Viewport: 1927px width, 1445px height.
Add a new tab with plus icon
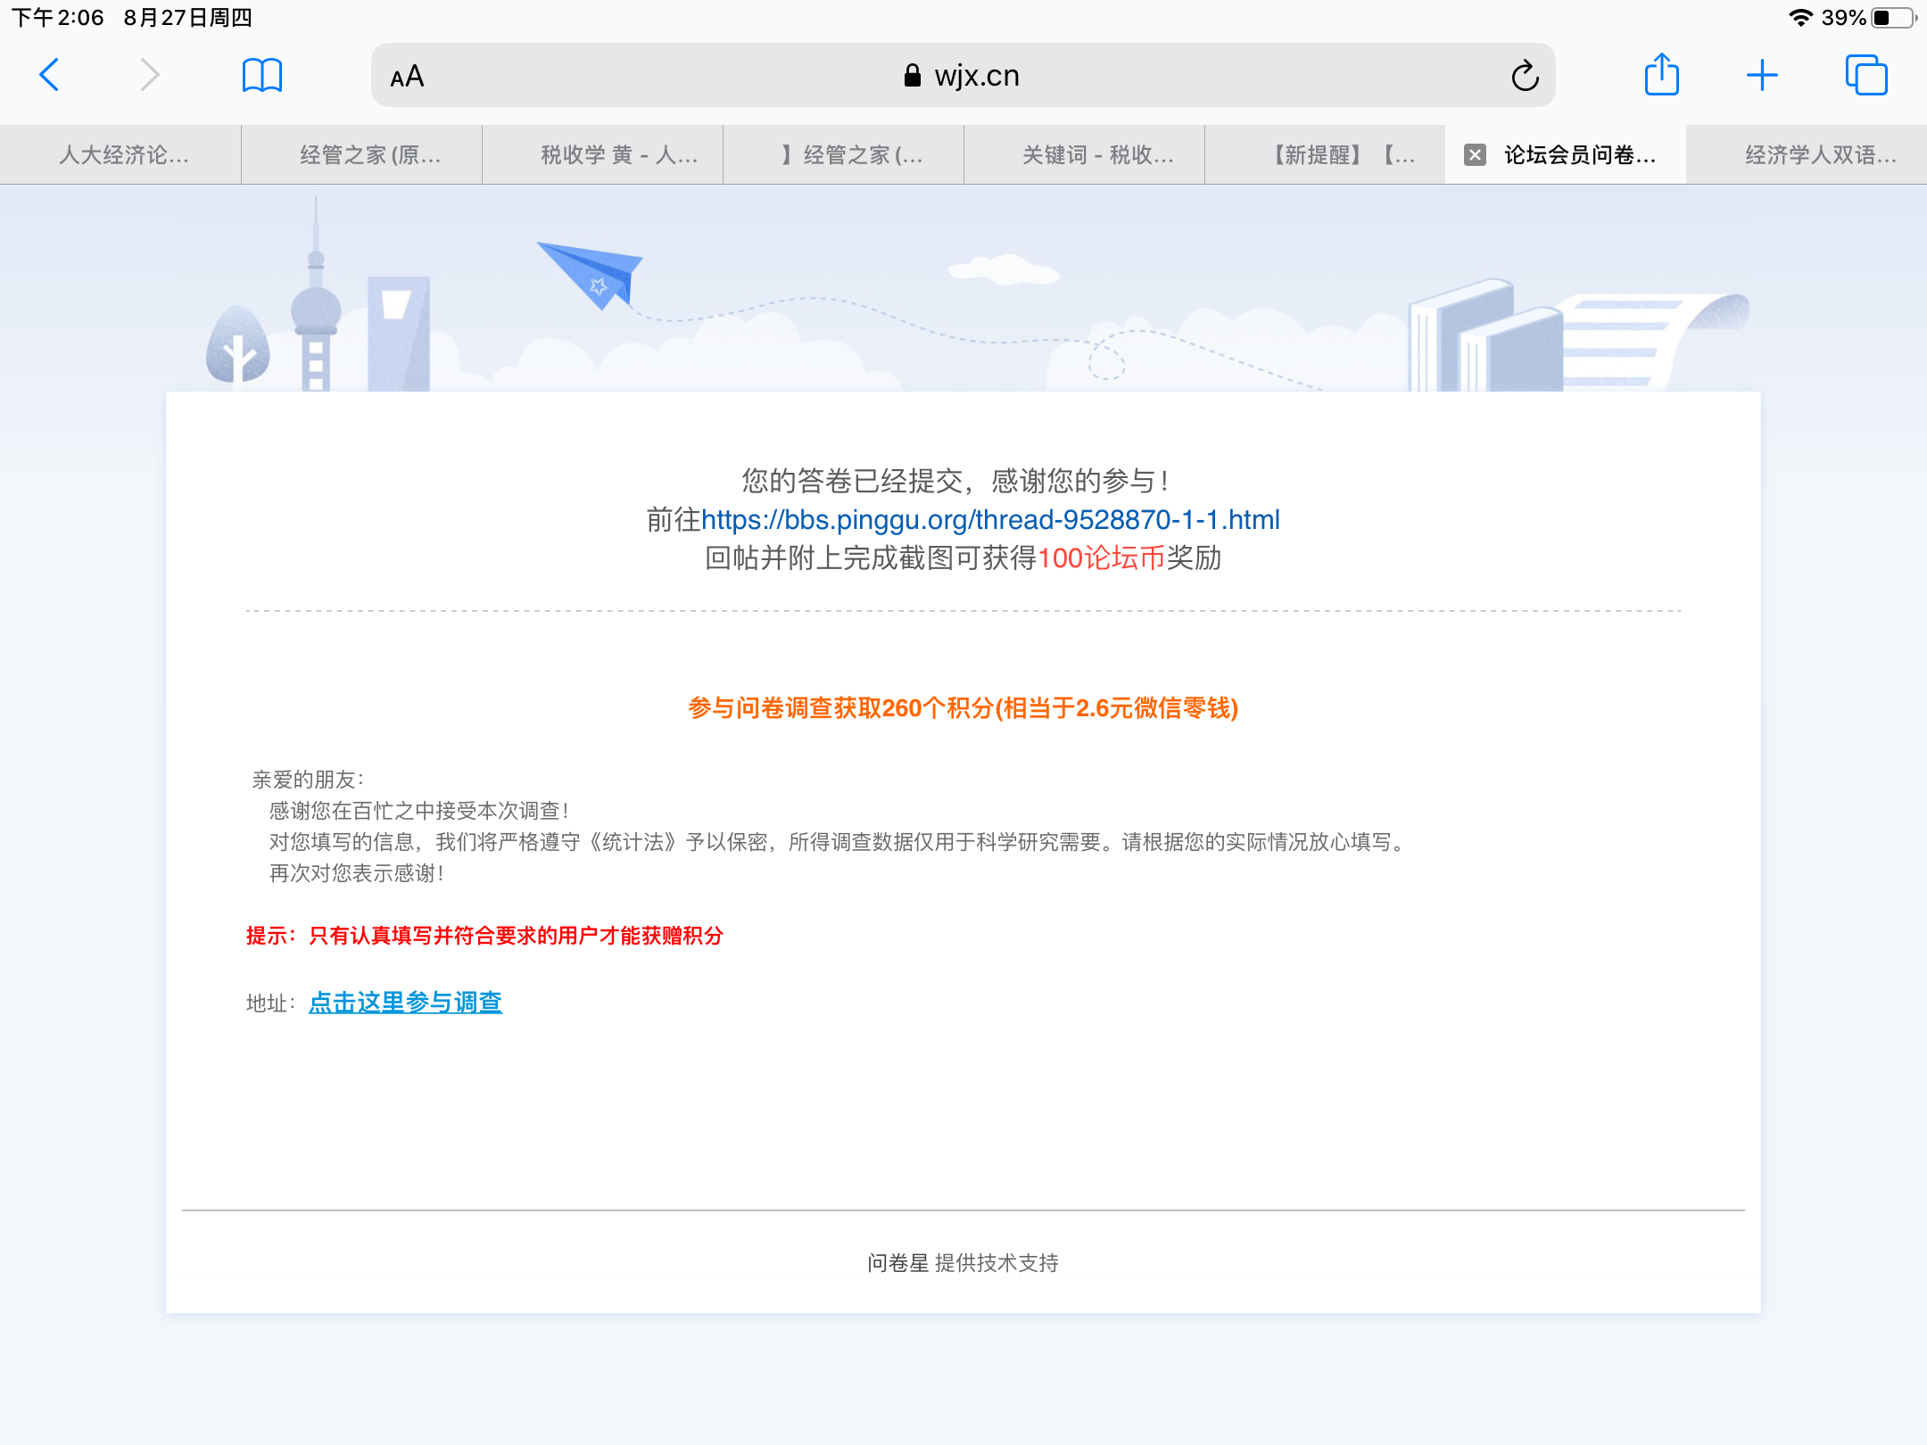[1761, 75]
